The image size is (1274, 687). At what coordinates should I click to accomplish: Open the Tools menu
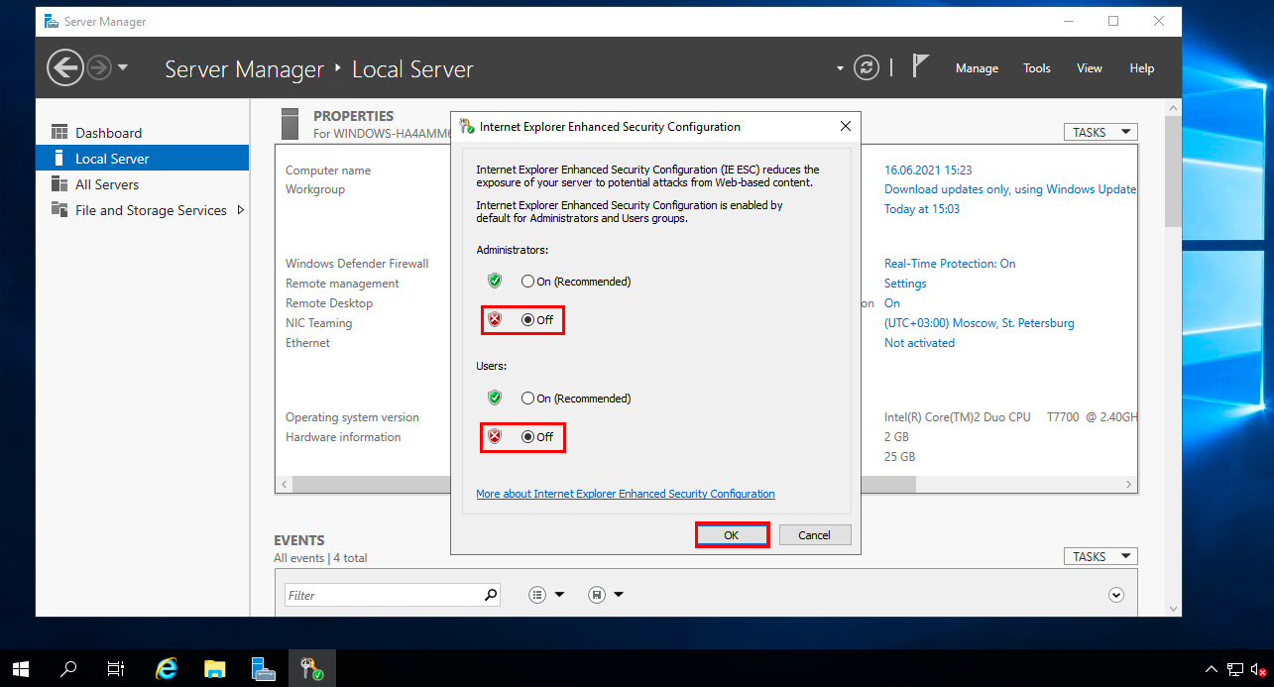[1037, 68]
